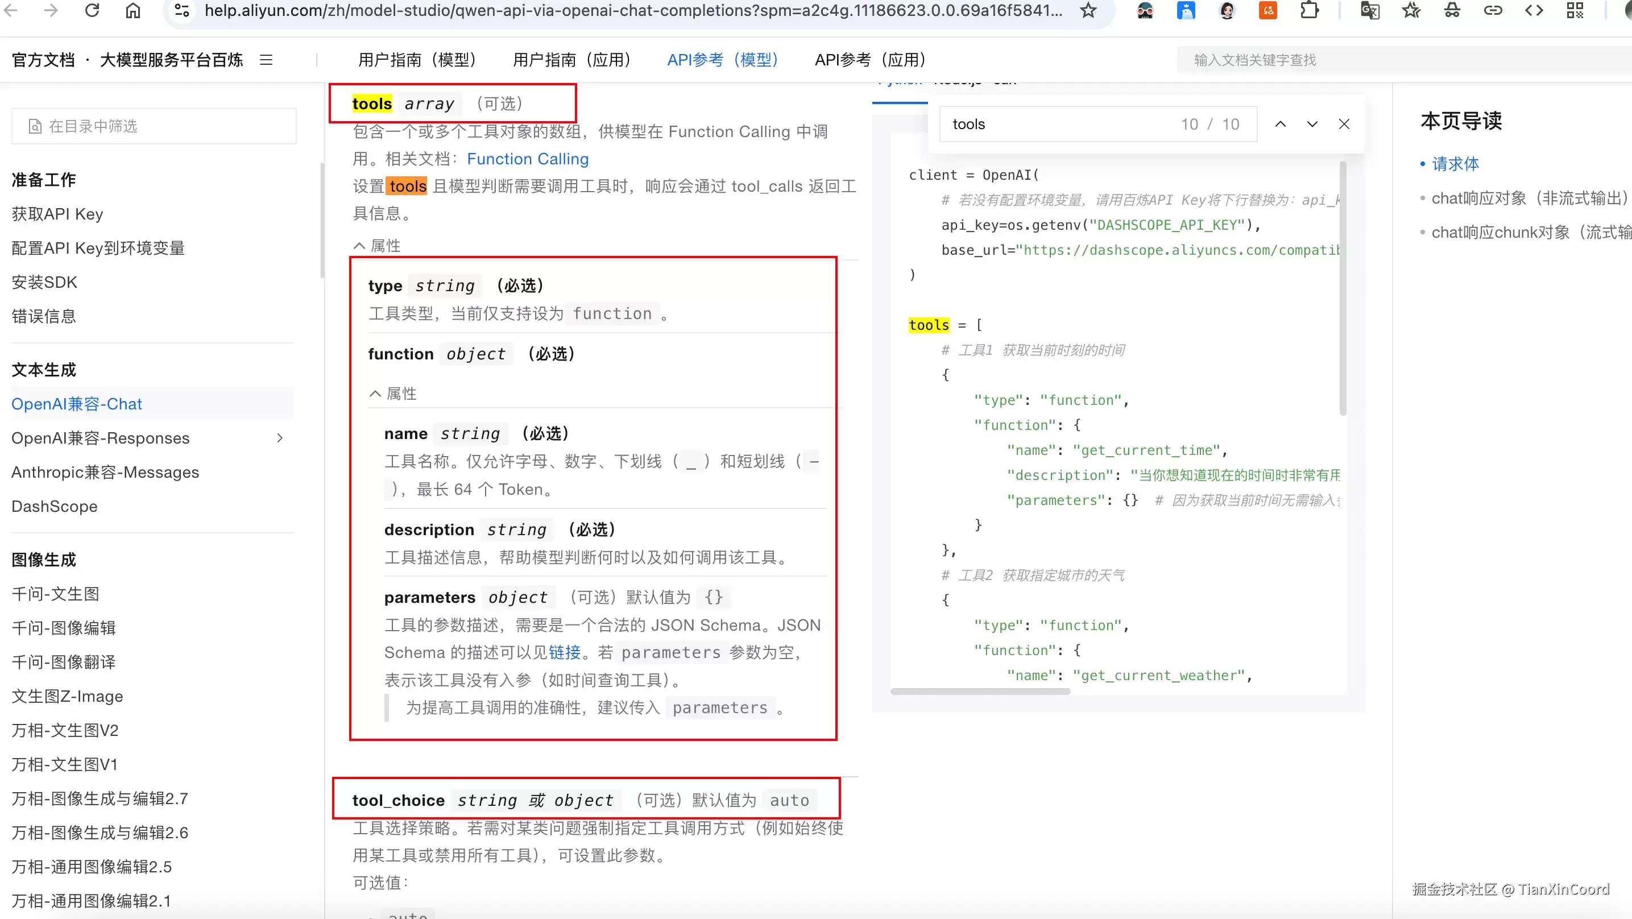The height and width of the screenshot is (919, 1632).
Task: Open 获取API Key in sidebar
Action: tap(57, 214)
